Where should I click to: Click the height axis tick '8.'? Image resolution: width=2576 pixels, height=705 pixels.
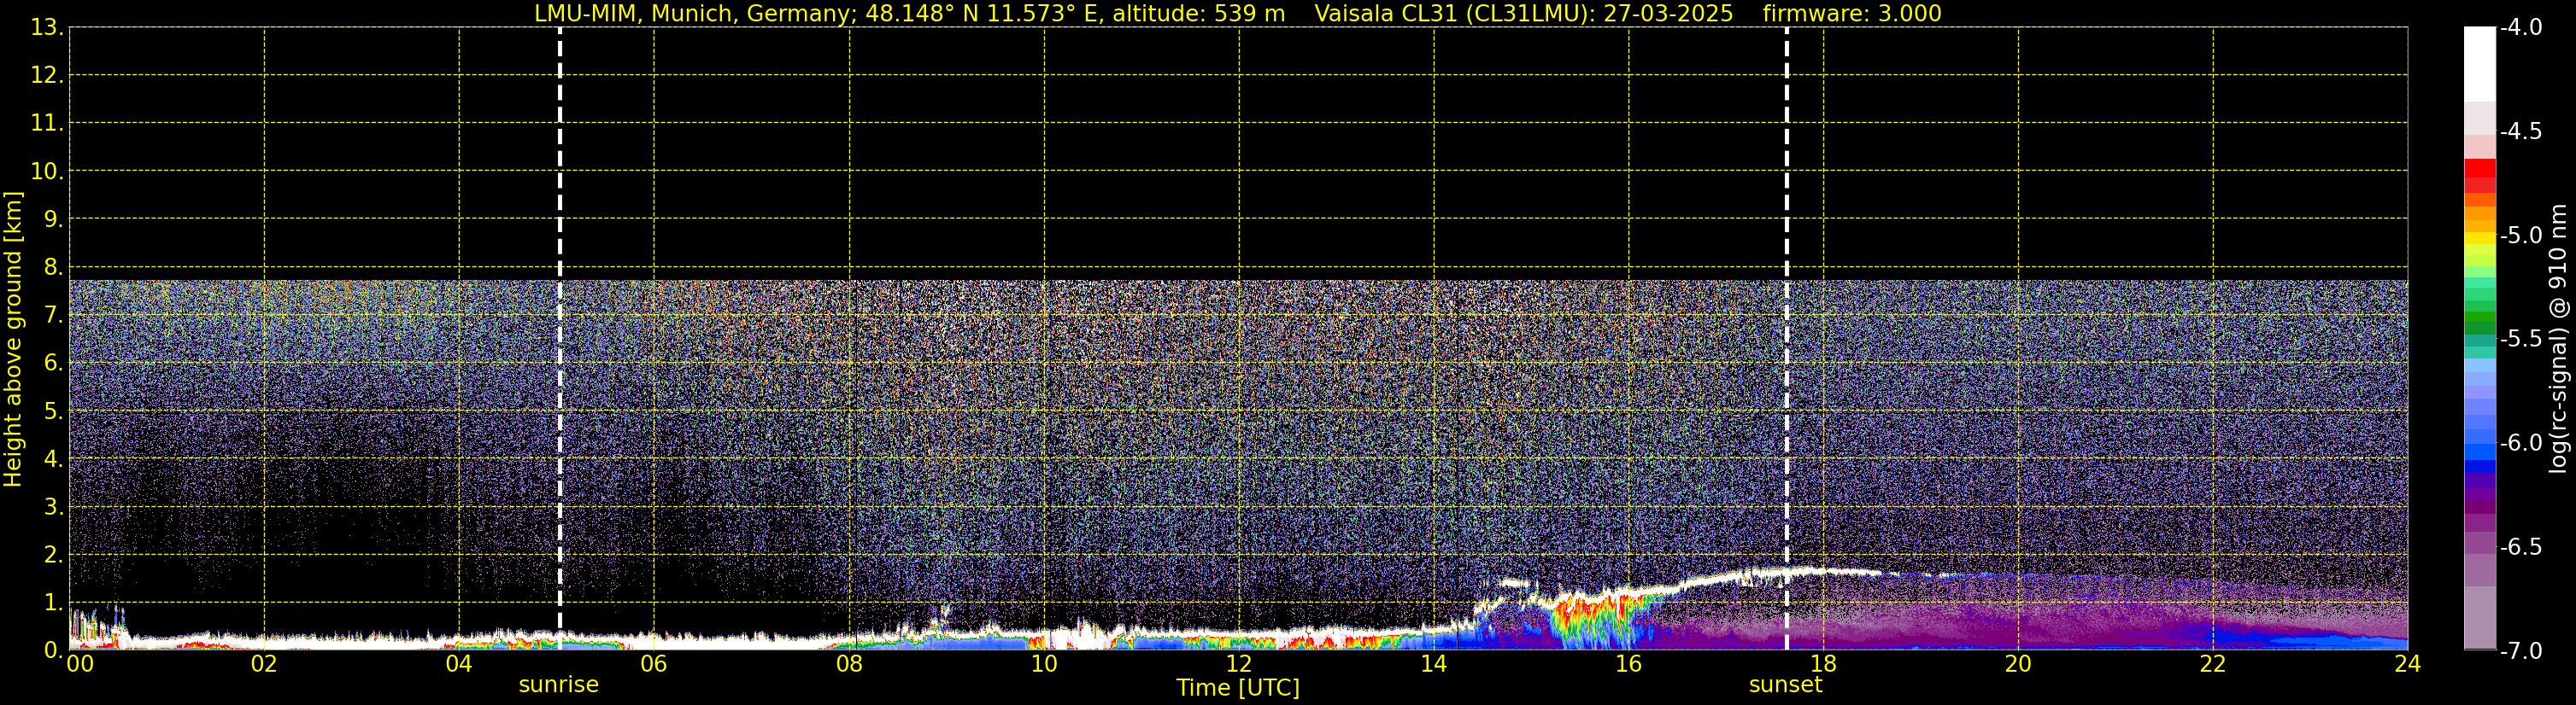[x=53, y=266]
